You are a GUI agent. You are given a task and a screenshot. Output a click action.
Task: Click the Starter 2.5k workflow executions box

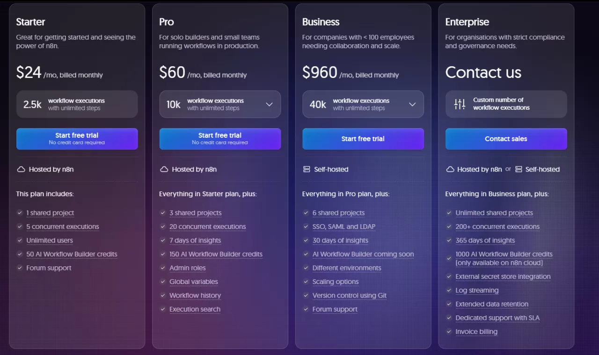77,104
